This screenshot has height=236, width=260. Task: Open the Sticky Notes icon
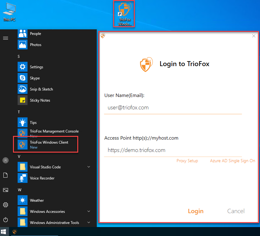point(23,100)
